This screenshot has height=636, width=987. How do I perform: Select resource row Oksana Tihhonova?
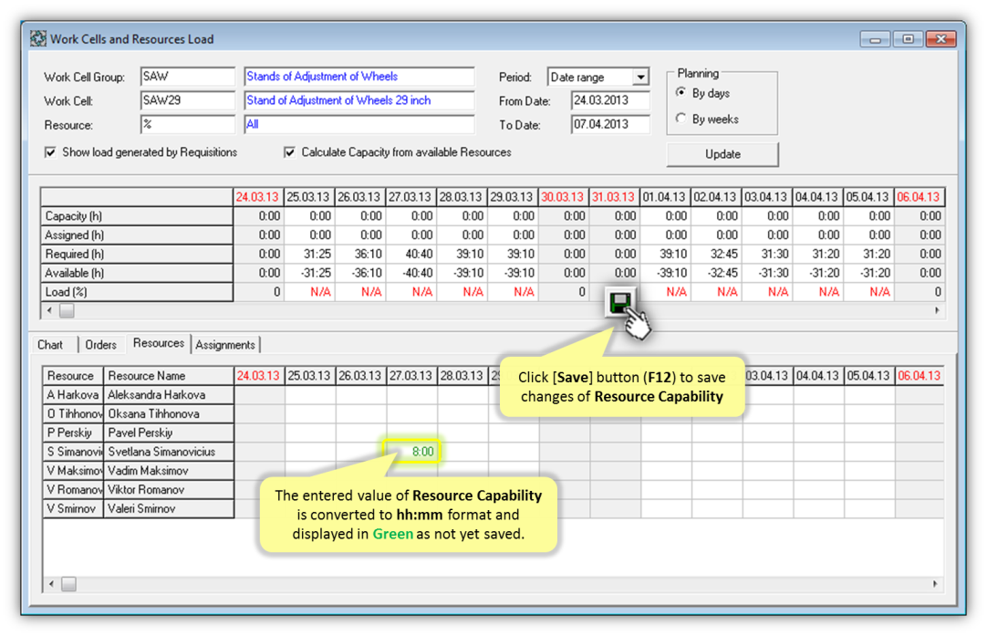click(x=170, y=413)
